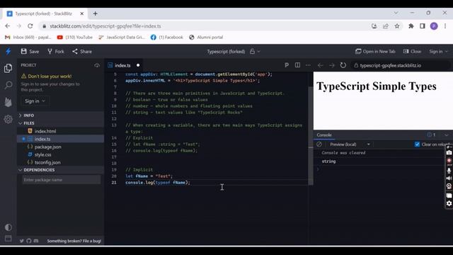Screen dimensions: 453x255
Task: Collapse the DEPENDENCIES section
Action: coord(61,170)
